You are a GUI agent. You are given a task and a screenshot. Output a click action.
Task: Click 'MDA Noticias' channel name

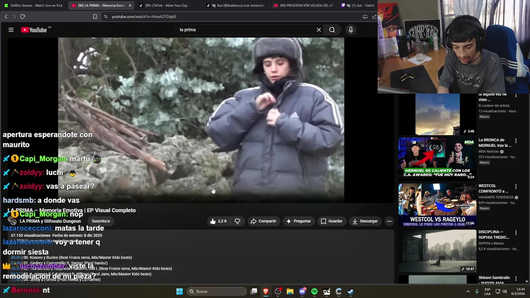click(x=489, y=151)
